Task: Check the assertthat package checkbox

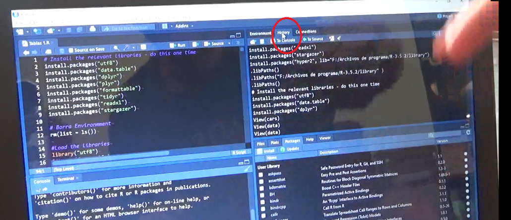Action: [x=261, y=181]
